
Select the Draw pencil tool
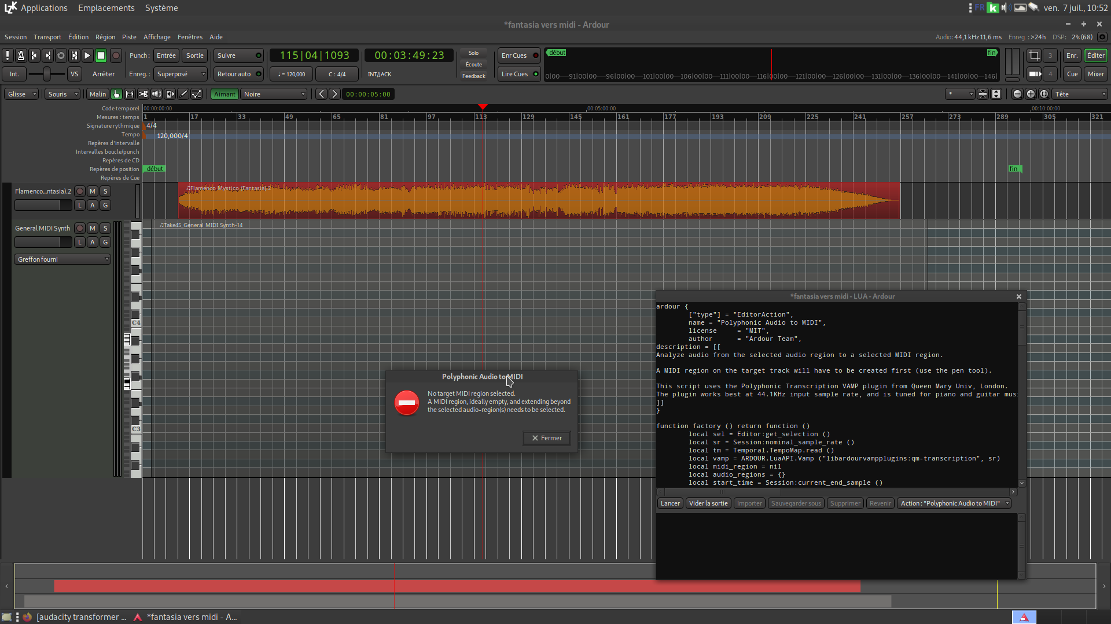[x=183, y=94]
